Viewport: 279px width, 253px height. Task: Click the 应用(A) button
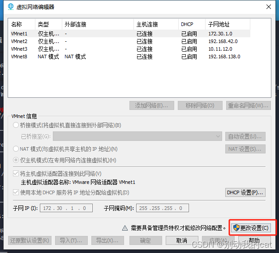click(x=218, y=240)
